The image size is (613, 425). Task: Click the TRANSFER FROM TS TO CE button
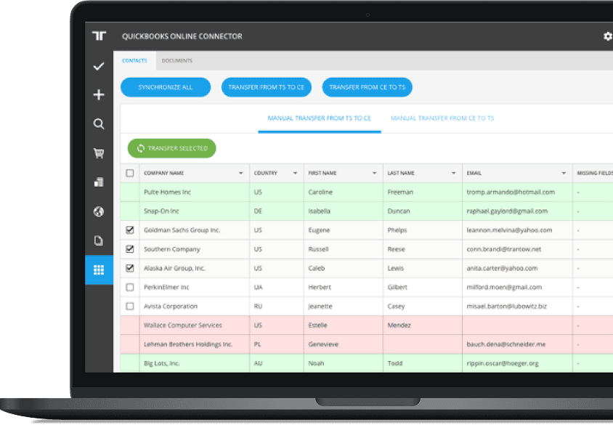267,86
